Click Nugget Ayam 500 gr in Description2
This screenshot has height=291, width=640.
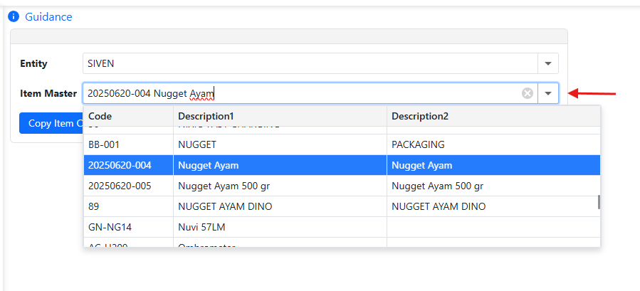[x=493, y=186]
